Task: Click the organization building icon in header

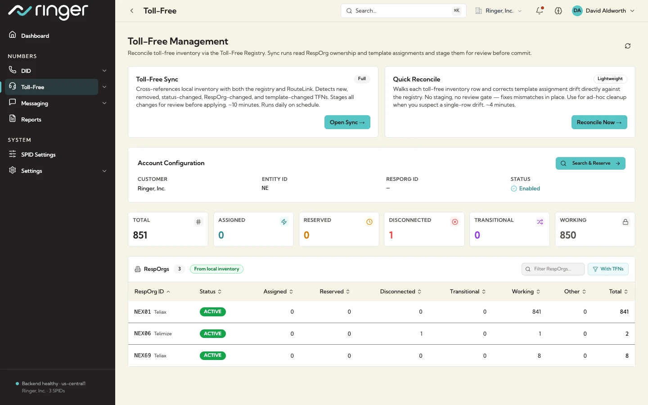Action: point(479,11)
